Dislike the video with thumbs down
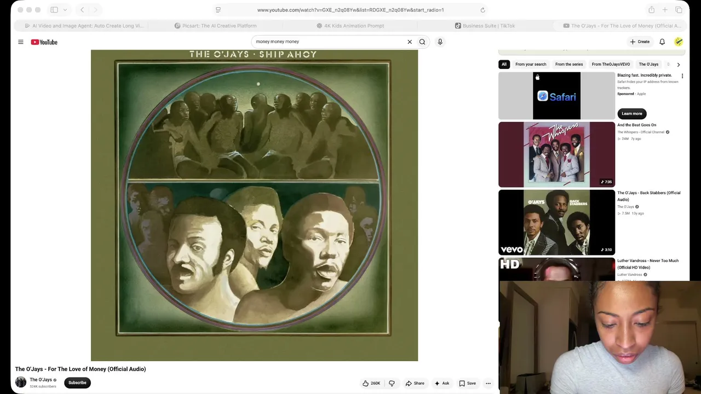 point(392,383)
